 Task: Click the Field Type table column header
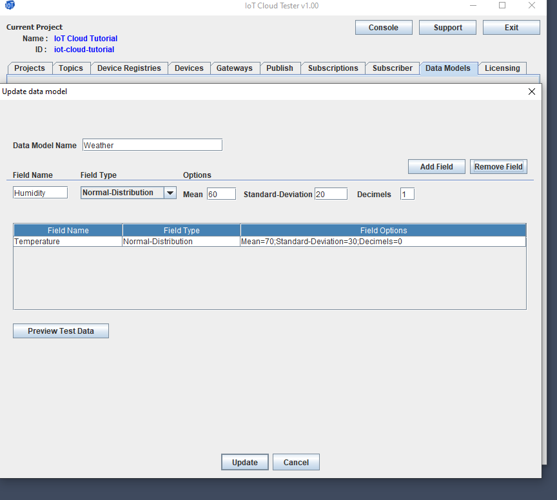pos(182,230)
